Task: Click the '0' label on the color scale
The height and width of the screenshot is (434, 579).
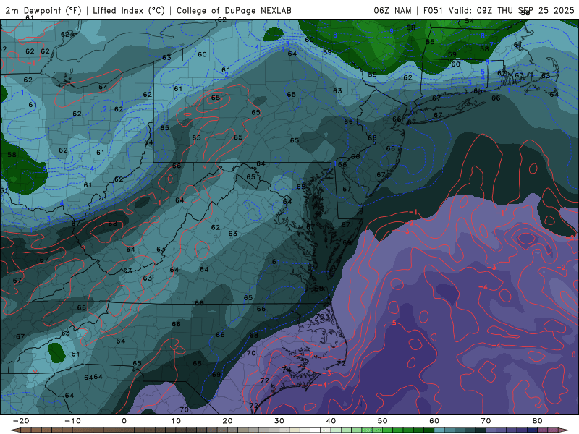Action: tap(124, 421)
